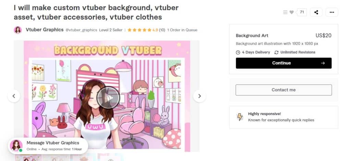The image size is (351, 161).
Task: Click the seller avatar next to Vtuber Graphics
Action: pyautogui.click(x=18, y=30)
